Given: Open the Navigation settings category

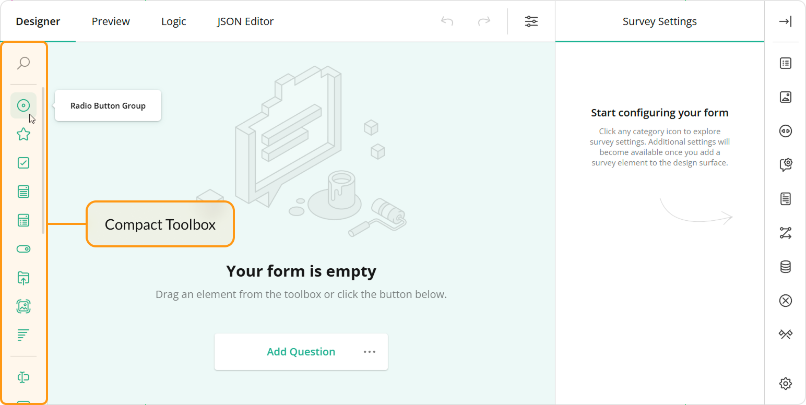Looking at the screenshot, I should pos(785,131).
